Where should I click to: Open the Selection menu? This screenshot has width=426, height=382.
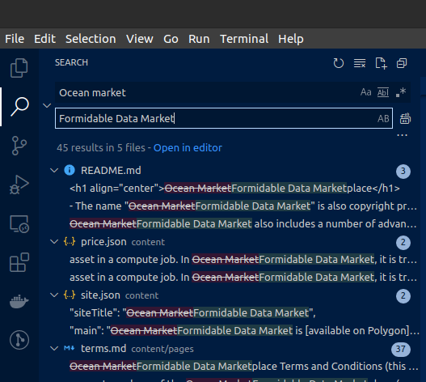tap(91, 39)
